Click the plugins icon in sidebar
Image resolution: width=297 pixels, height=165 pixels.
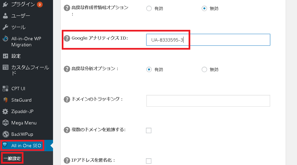(5, 4)
